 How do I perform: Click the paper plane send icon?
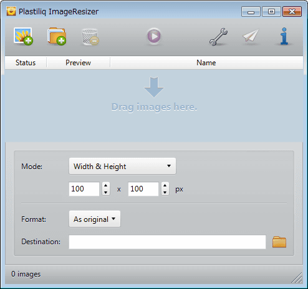click(x=251, y=35)
